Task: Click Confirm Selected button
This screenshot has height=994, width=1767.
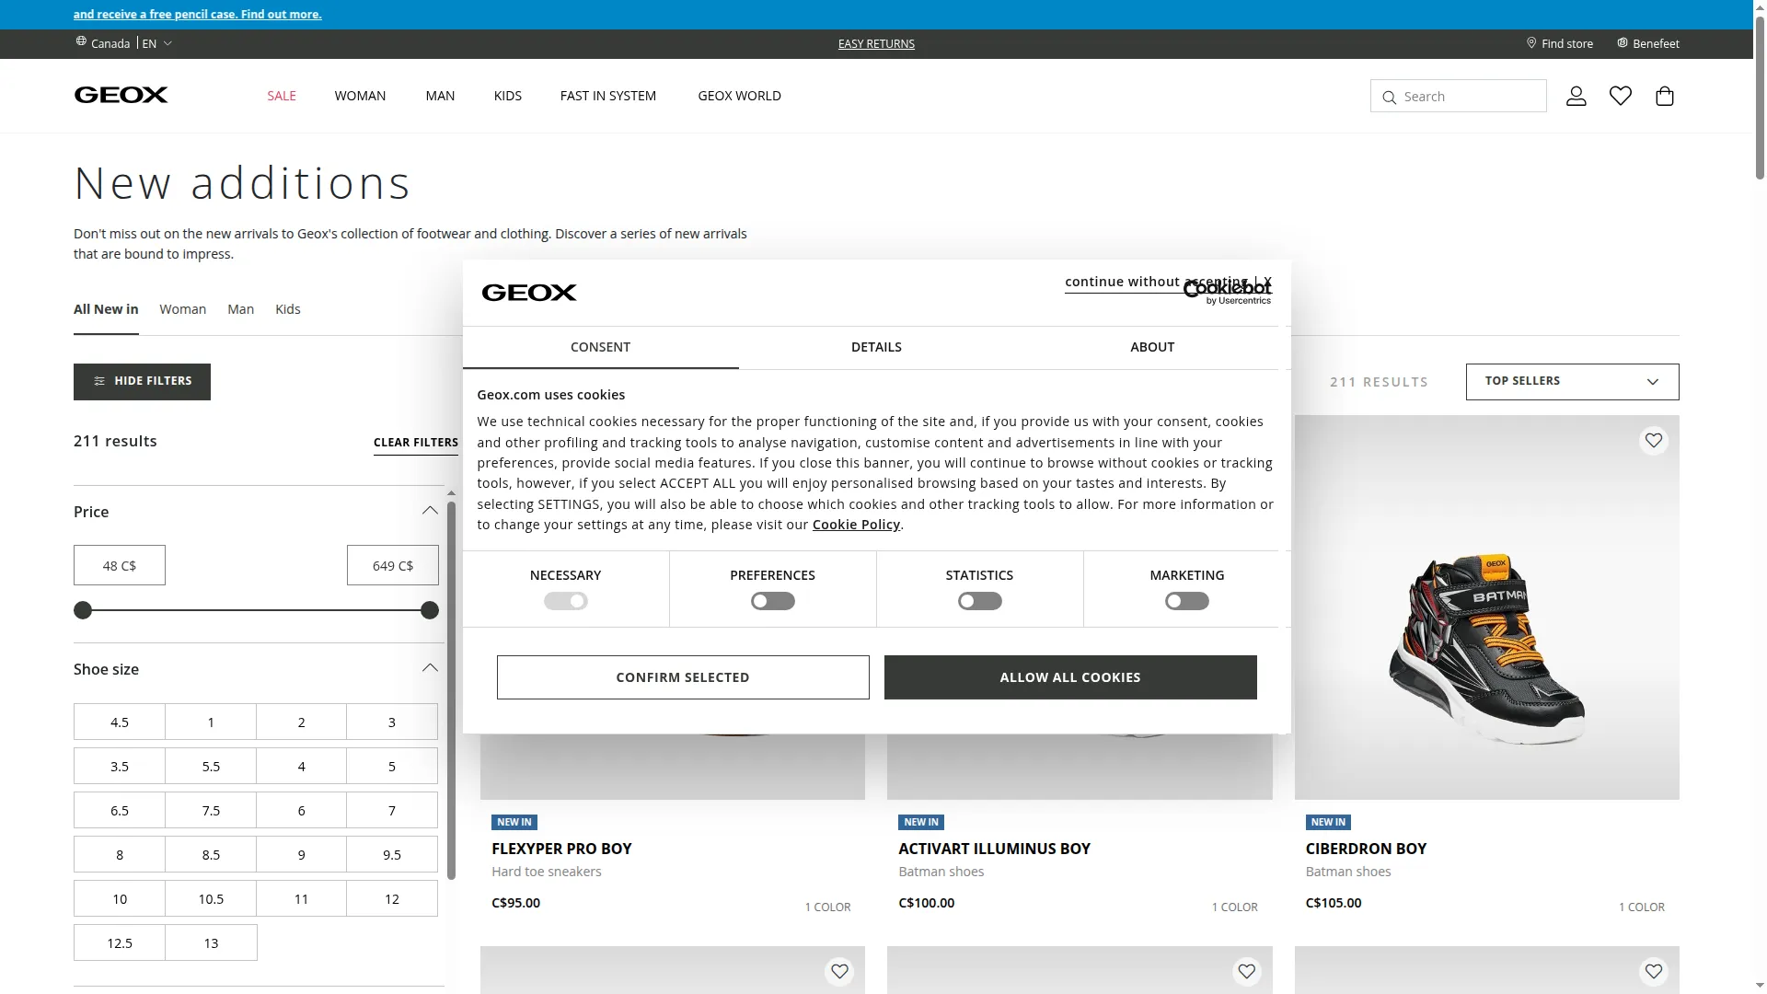Action: tap(683, 677)
